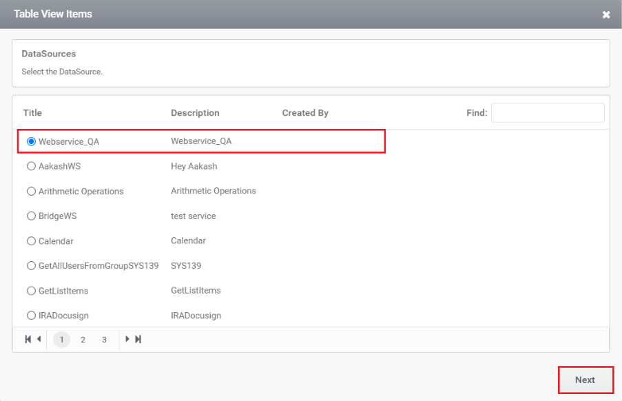Focus the Find search field
622x401 pixels.
548,113
